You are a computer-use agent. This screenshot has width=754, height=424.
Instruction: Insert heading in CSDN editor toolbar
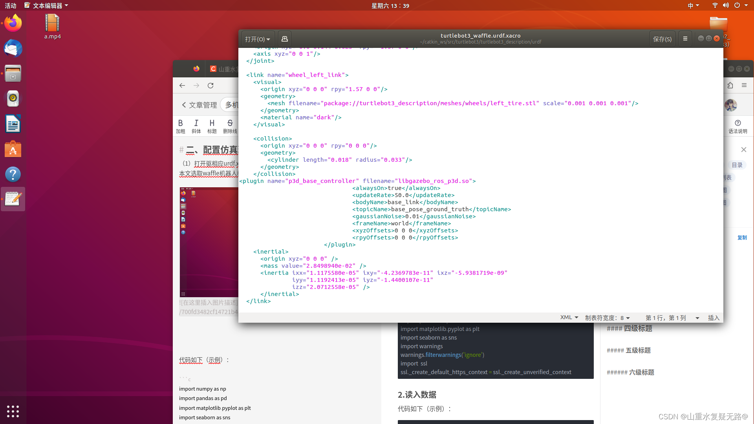click(x=212, y=126)
